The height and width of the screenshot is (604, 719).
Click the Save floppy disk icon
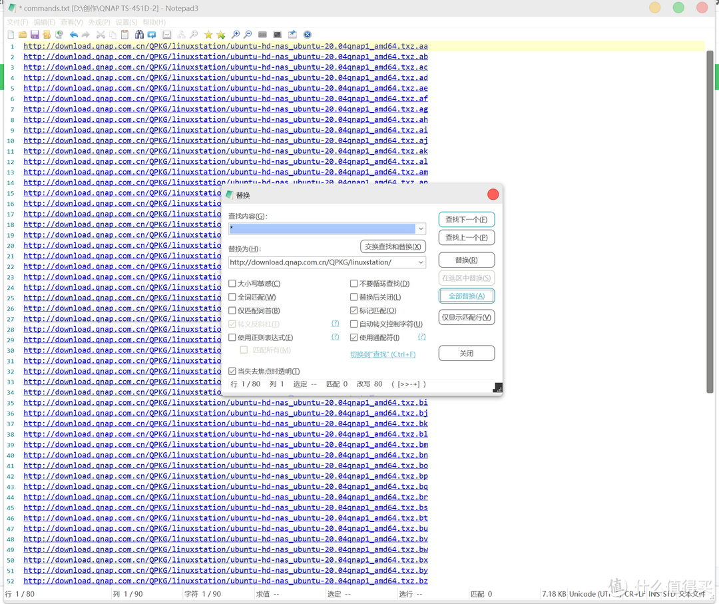pyautogui.click(x=35, y=35)
